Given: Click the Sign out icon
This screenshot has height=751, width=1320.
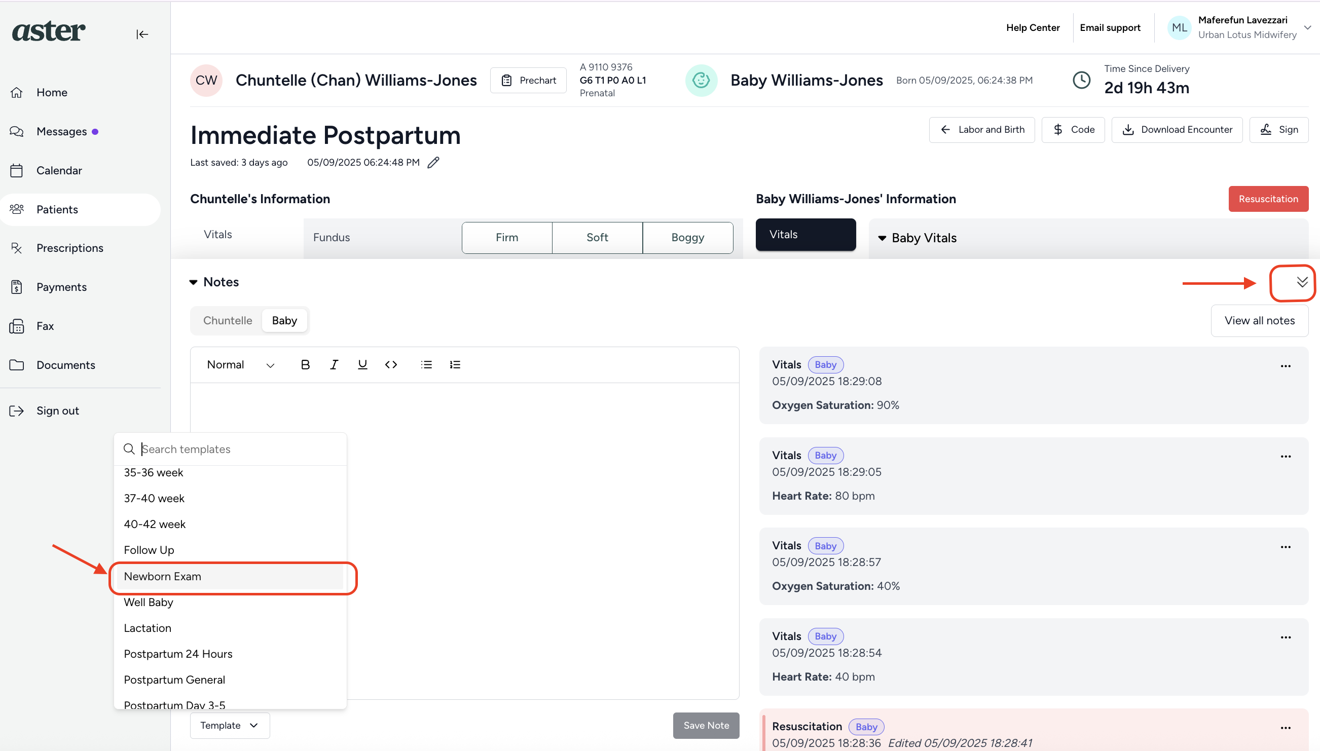Looking at the screenshot, I should pyautogui.click(x=17, y=410).
